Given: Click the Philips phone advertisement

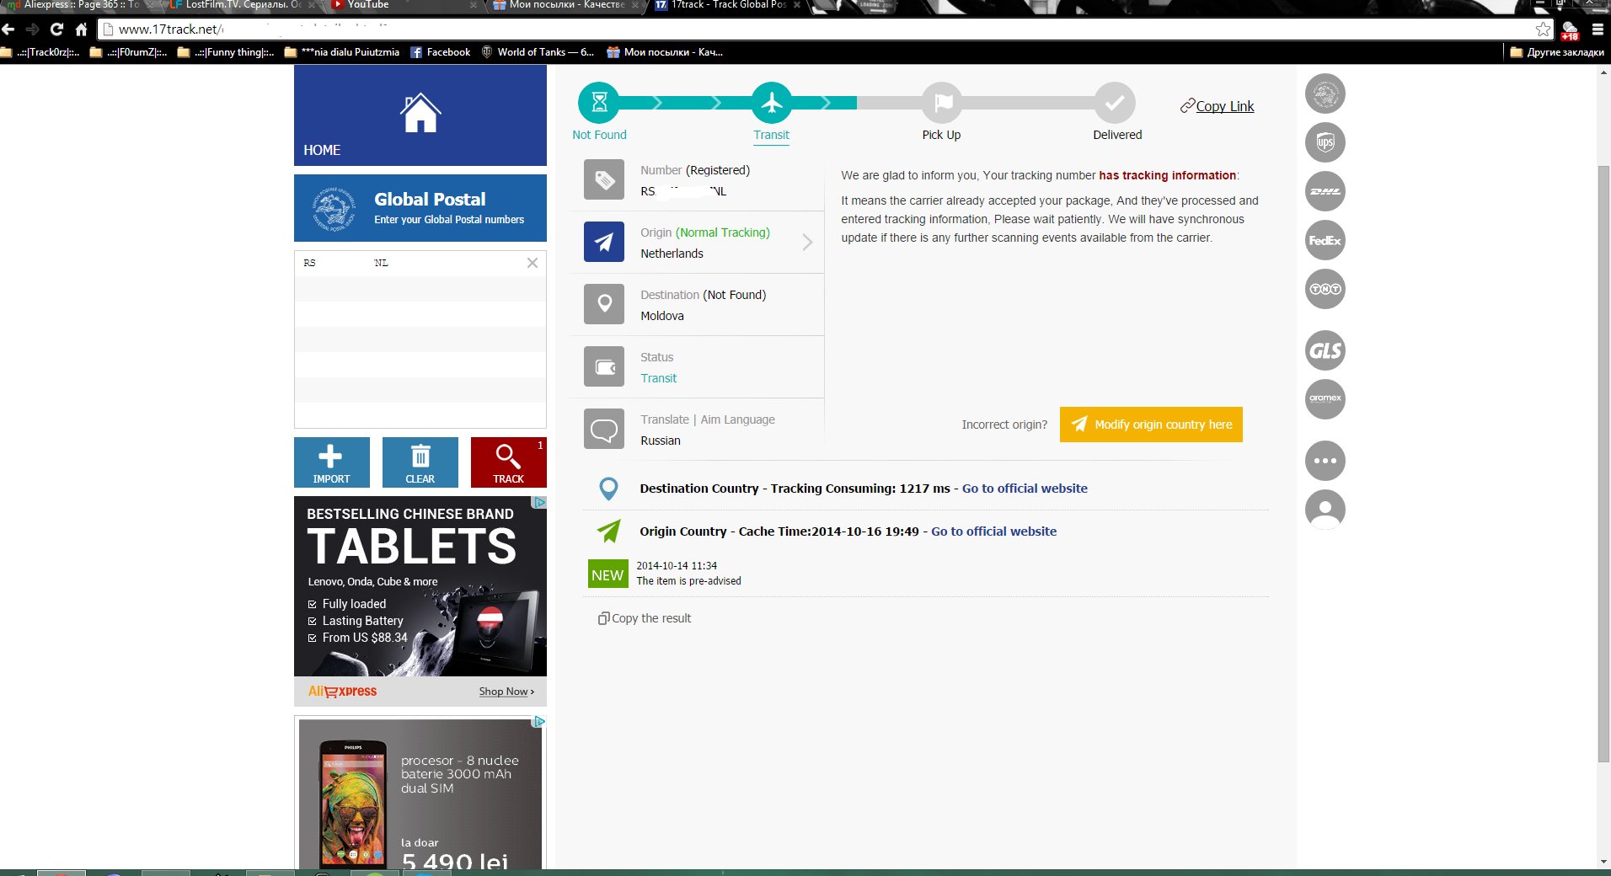Looking at the screenshot, I should 420,793.
